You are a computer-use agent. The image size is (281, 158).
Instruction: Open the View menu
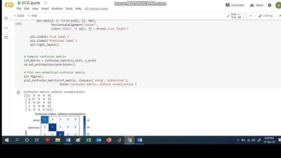[x=35, y=9]
